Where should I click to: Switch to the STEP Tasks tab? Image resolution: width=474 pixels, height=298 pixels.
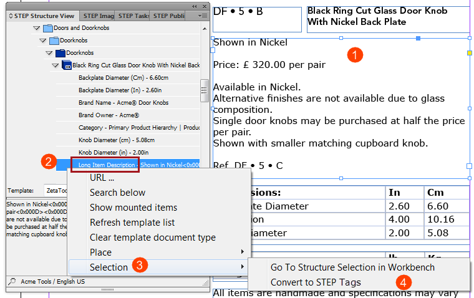point(133,16)
